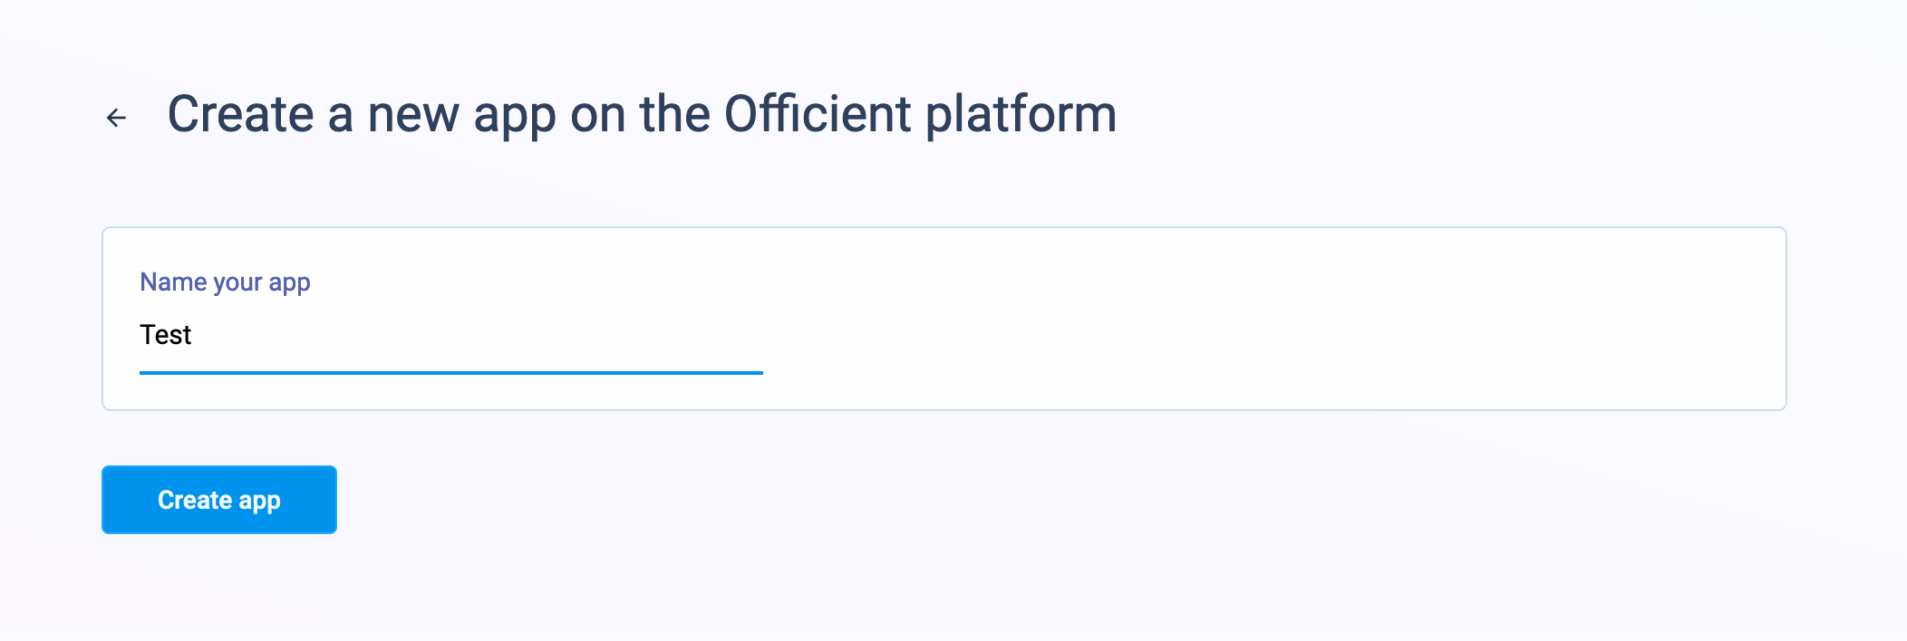Image resolution: width=1907 pixels, height=641 pixels.
Task: Click the word 'platform' in the title
Action: click(x=1021, y=115)
